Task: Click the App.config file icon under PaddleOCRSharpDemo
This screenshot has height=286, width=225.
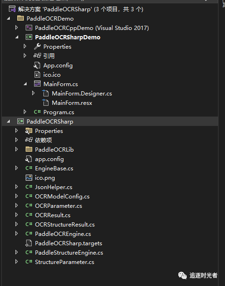Action: click(x=37, y=66)
